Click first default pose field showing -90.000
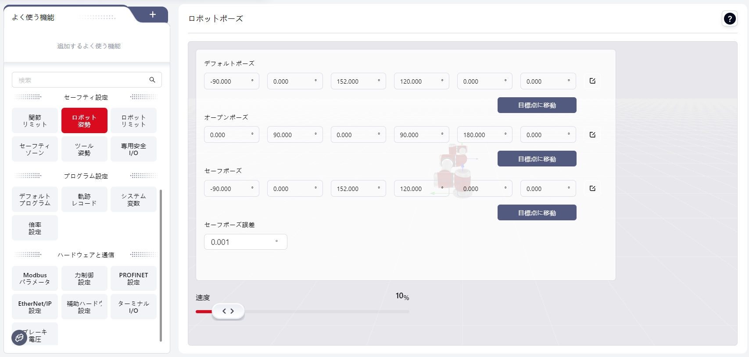Screen dimensions: 749x357 231,81
